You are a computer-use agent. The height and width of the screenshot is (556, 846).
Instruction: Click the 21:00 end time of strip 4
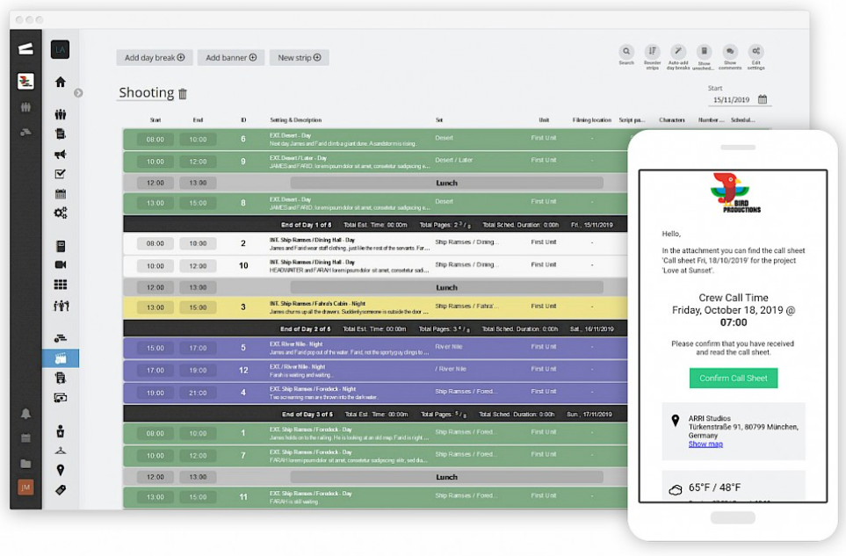coord(198,394)
